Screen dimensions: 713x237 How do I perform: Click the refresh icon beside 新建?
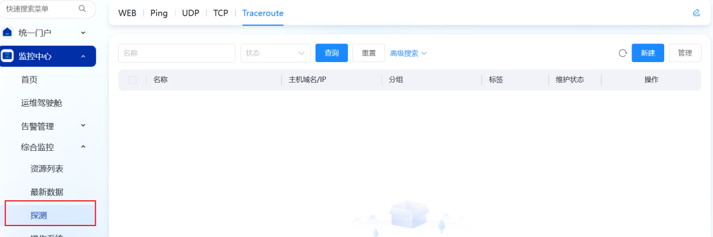(x=623, y=53)
